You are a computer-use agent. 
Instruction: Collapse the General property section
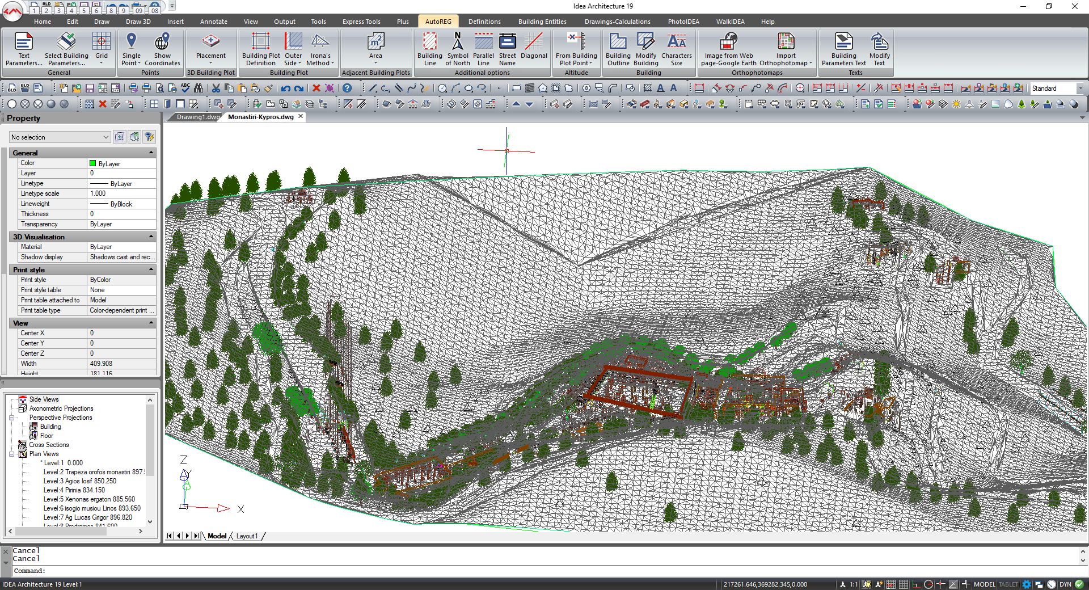point(151,153)
